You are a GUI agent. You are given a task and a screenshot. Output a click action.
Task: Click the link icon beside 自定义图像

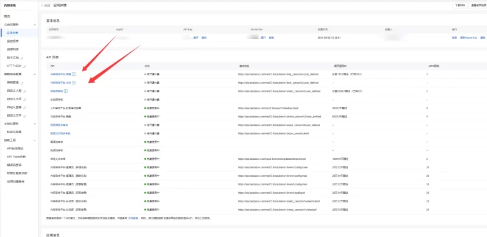click(x=24, y=108)
